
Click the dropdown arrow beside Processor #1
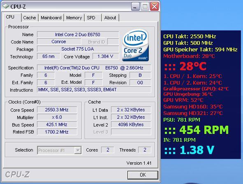click(x=78, y=150)
